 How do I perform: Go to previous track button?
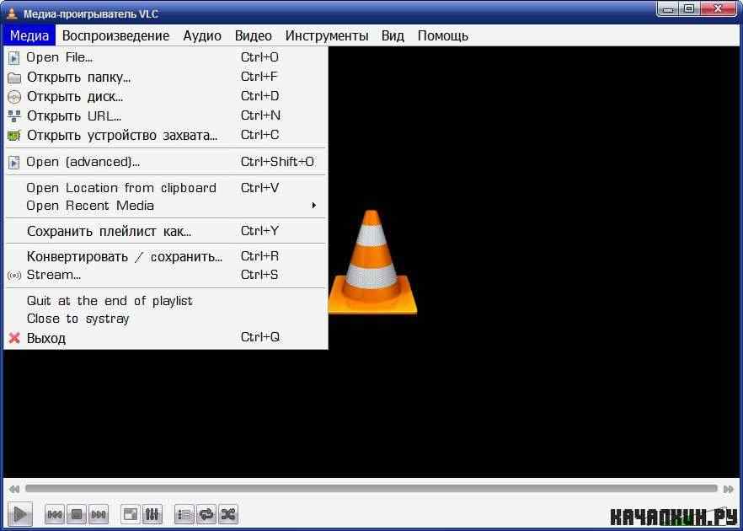point(55,514)
